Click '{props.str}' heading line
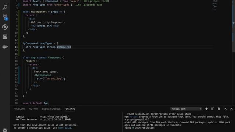The width and height of the screenshot is (235, 132). (45, 26)
